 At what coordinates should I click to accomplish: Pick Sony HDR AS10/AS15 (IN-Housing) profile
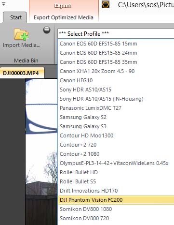[x=116, y=99]
